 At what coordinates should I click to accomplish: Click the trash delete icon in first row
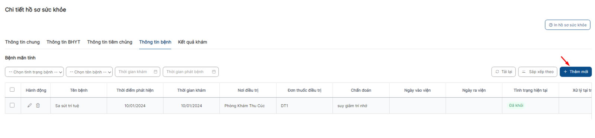38,105
